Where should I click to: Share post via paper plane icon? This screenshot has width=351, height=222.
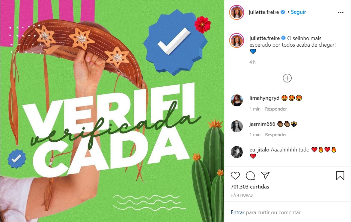[x=265, y=176]
